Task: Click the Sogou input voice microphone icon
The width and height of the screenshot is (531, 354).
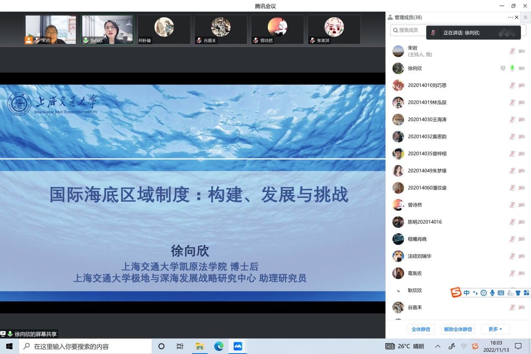Action: (x=492, y=293)
